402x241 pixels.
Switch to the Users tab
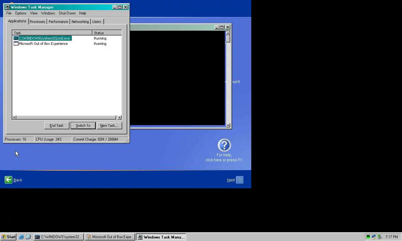tap(97, 22)
